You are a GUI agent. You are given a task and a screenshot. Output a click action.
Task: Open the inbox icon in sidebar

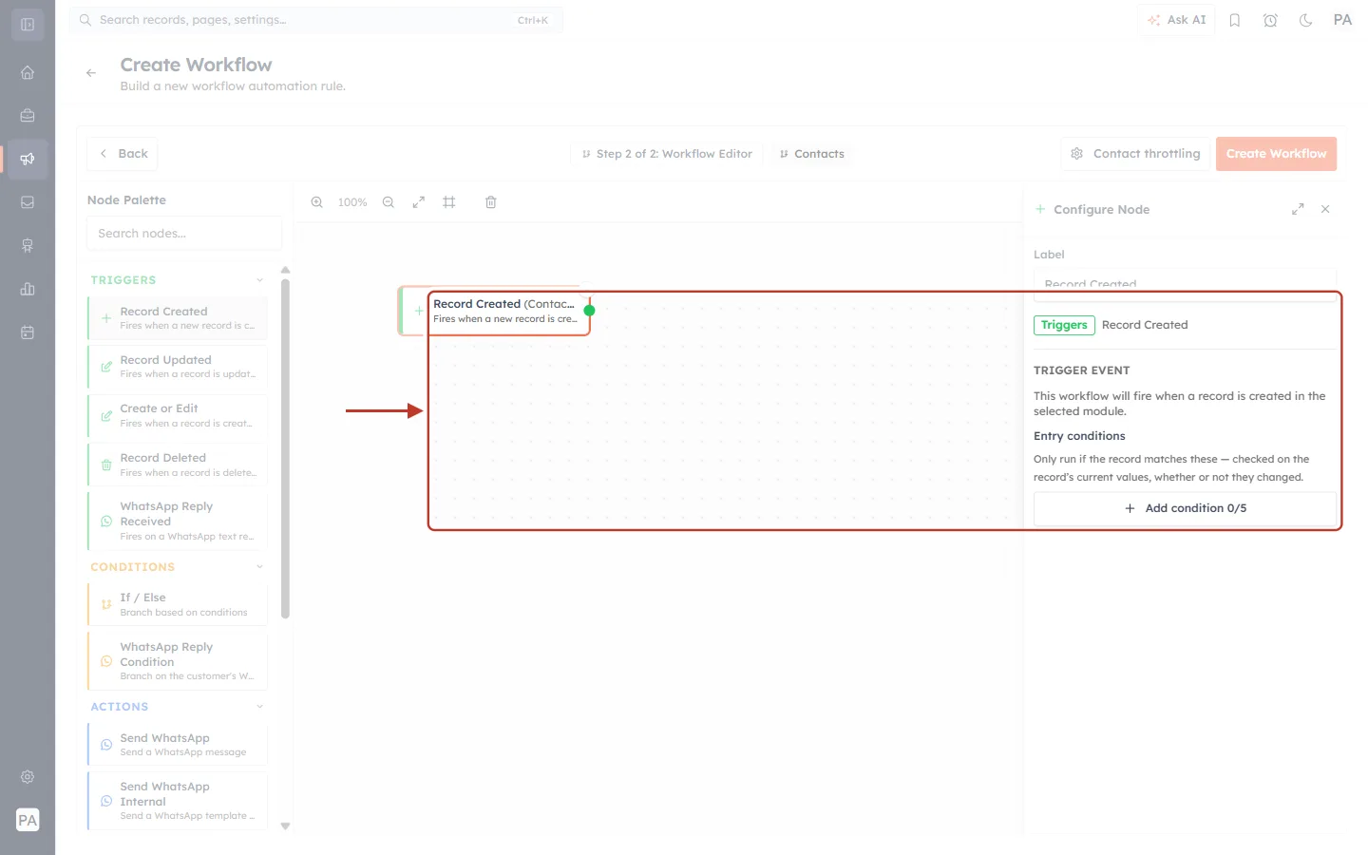pos(28,202)
